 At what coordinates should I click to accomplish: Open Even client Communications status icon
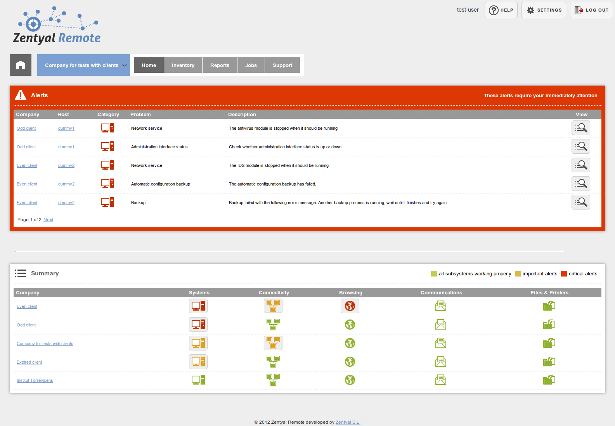tap(441, 306)
